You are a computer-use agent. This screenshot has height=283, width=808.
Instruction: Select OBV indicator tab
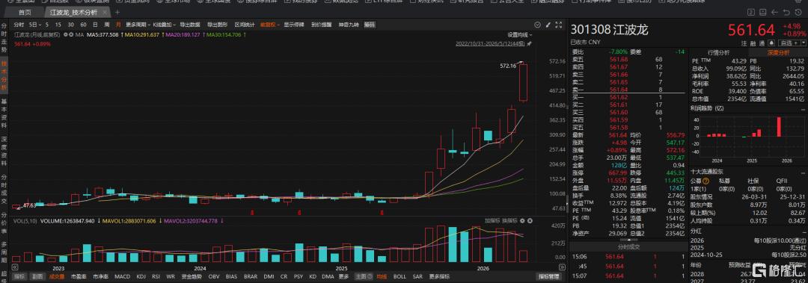(214, 277)
